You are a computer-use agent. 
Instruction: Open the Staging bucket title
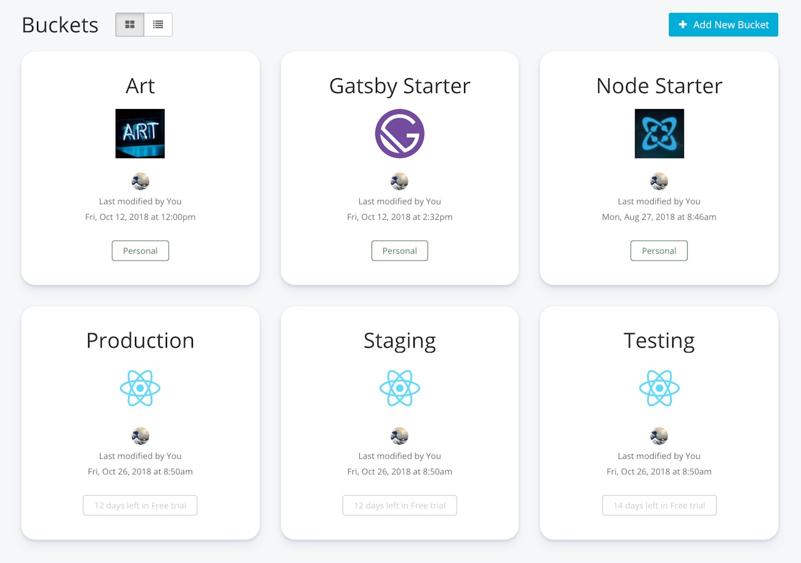pyautogui.click(x=399, y=341)
